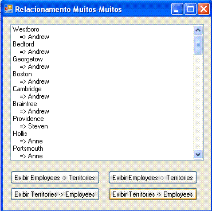This screenshot has width=212, height=211.
Task: Click the left Exibir Employees -> Territories button
Action: 55,178
